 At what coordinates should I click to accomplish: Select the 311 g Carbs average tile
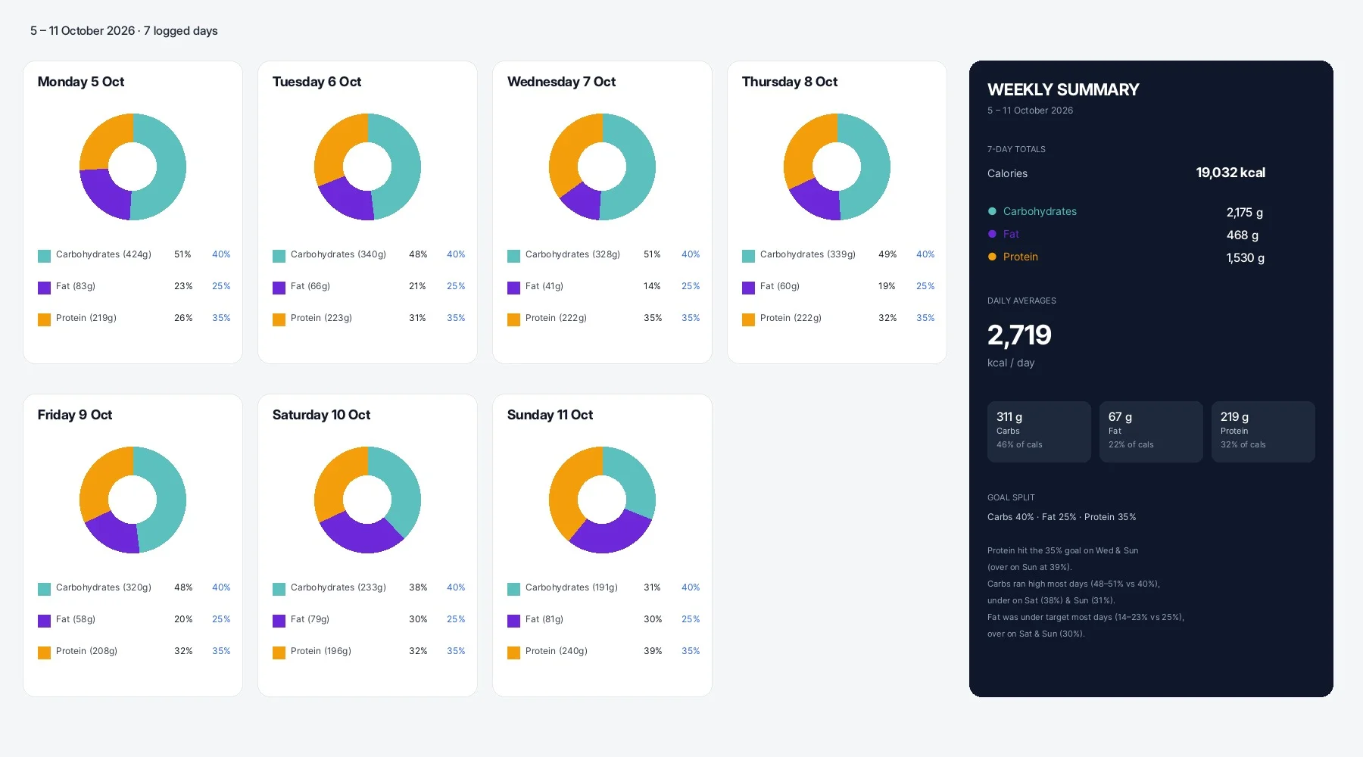click(x=1039, y=431)
